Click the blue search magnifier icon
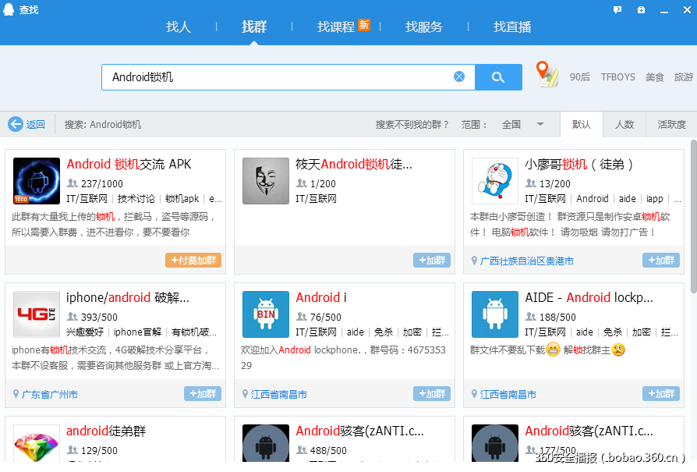 click(498, 76)
